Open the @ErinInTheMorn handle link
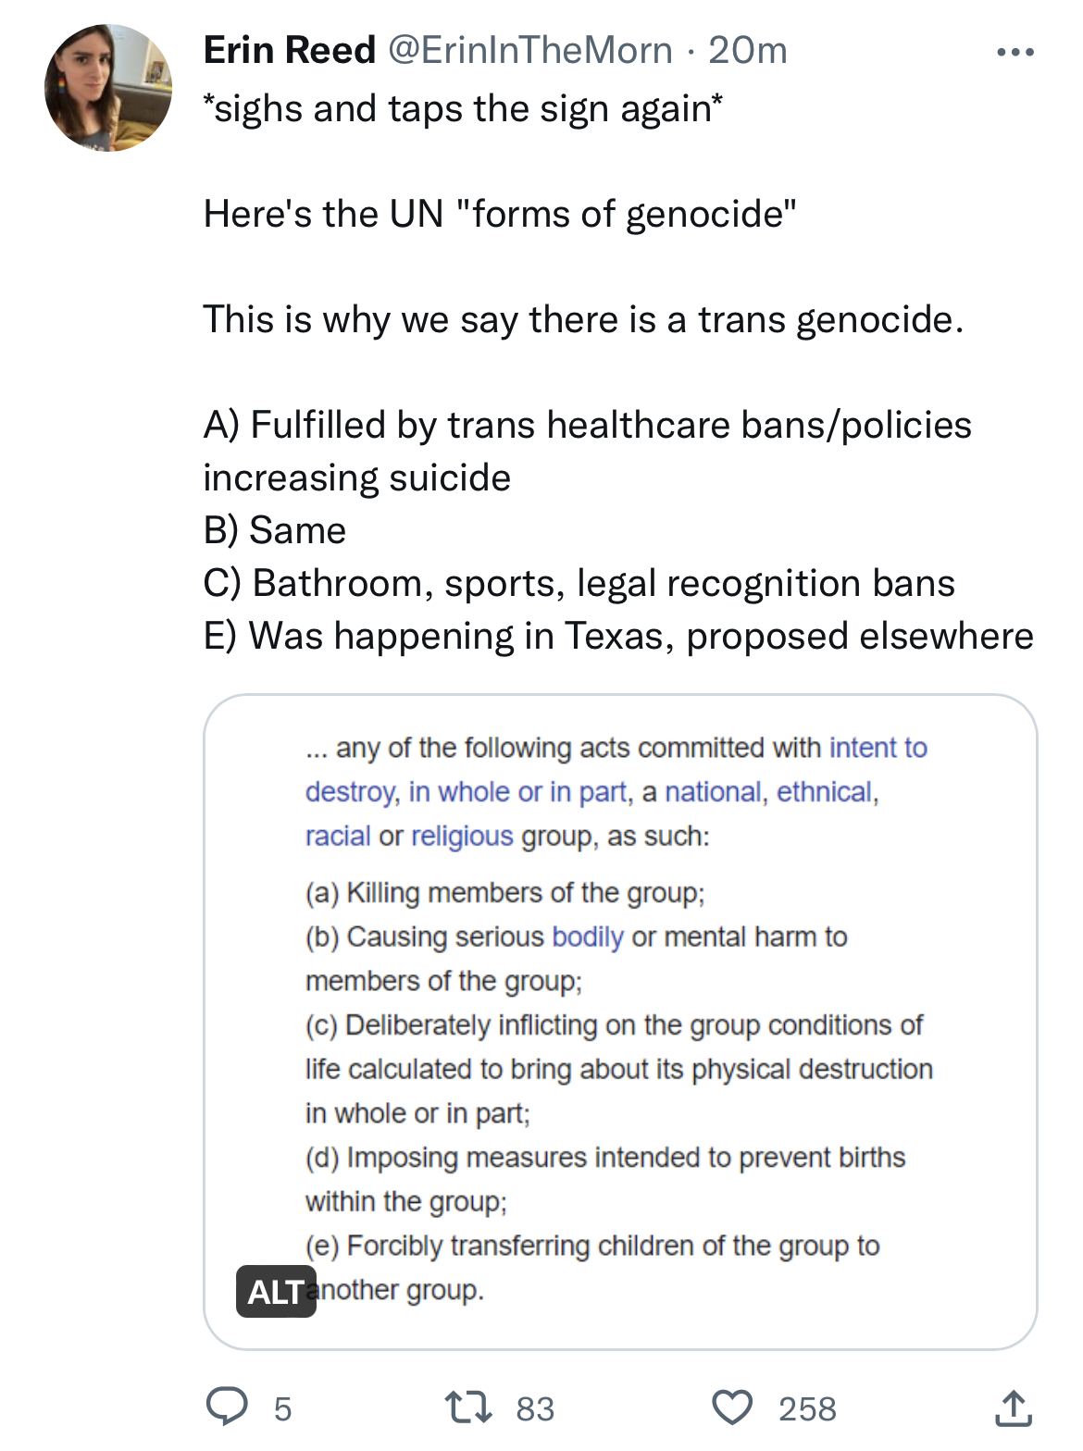This screenshot has width=1083, height=1451. (x=529, y=50)
